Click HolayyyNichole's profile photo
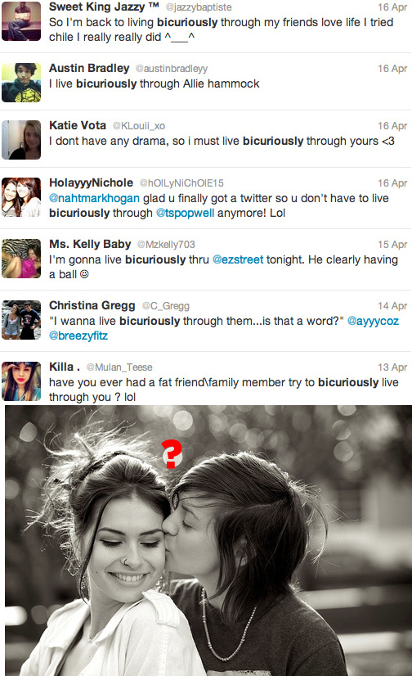The width and height of the screenshot is (412, 676). pos(21,197)
